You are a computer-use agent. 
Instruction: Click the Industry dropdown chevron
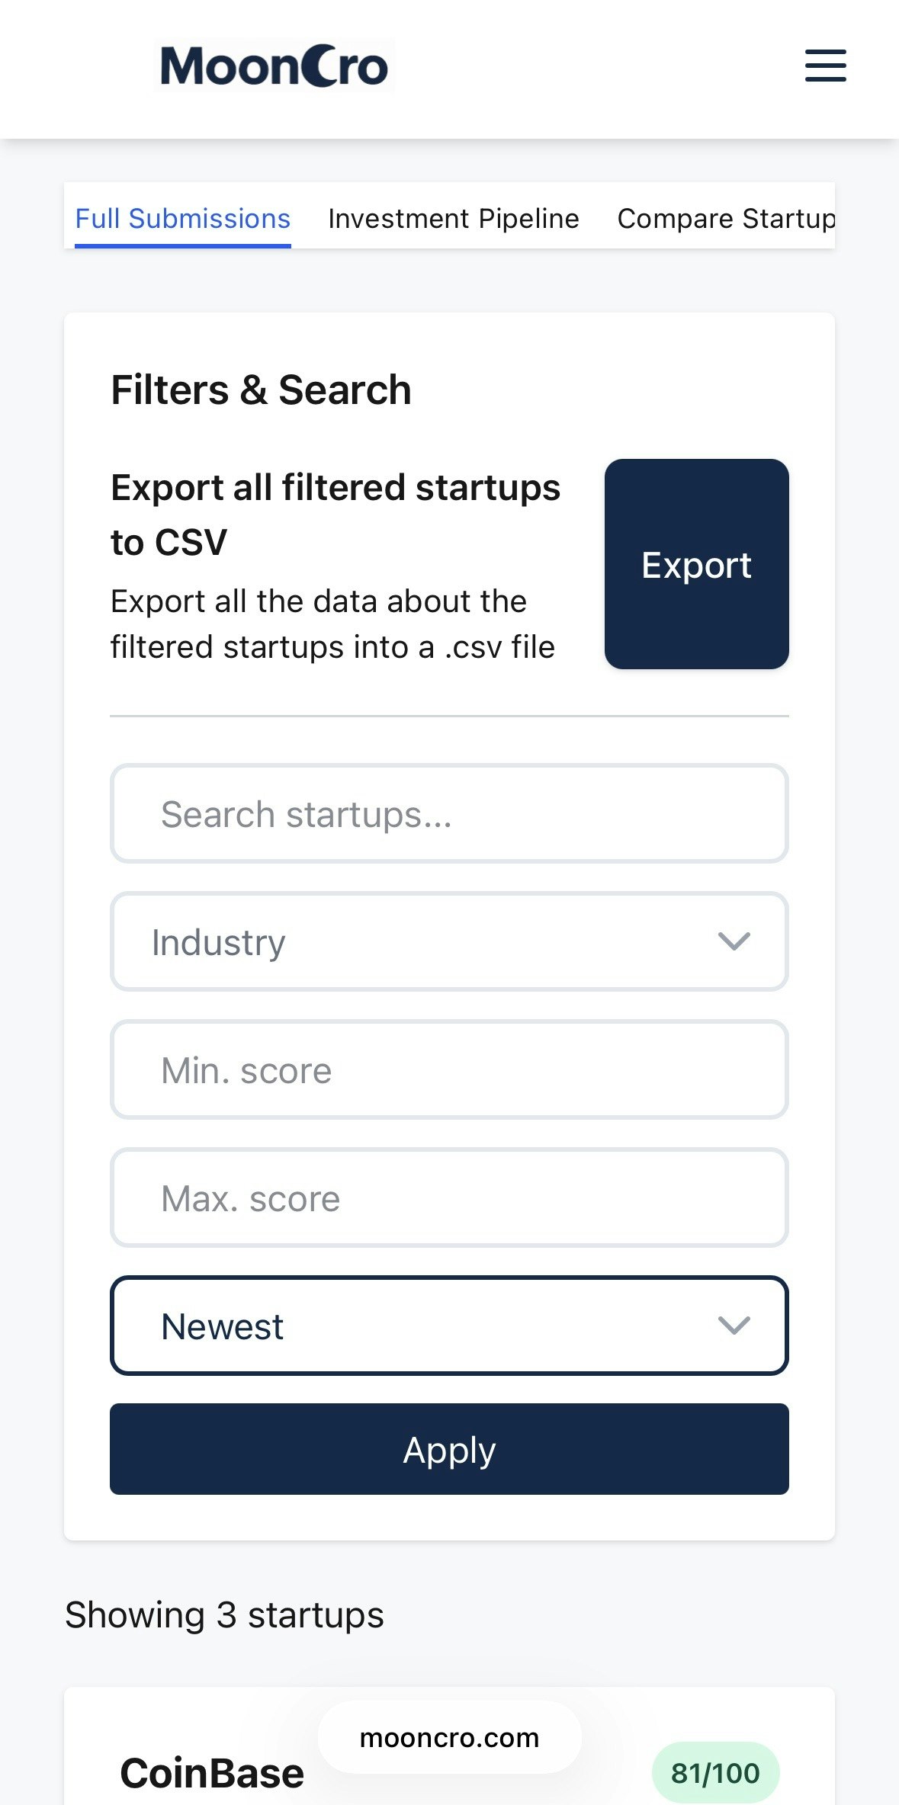point(734,942)
